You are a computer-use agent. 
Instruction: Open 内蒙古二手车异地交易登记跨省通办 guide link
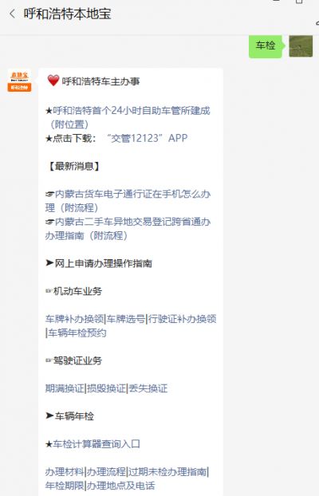click(128, 229)
